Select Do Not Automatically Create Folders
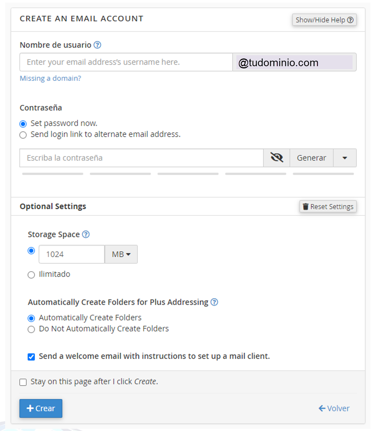The image size is (373, 431). 31,329
